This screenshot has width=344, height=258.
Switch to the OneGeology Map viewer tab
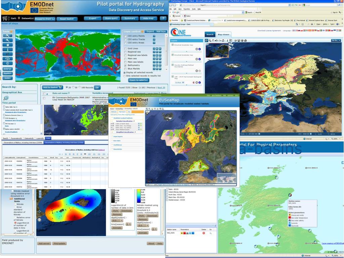pyautogui.click(x=223, y=35)
